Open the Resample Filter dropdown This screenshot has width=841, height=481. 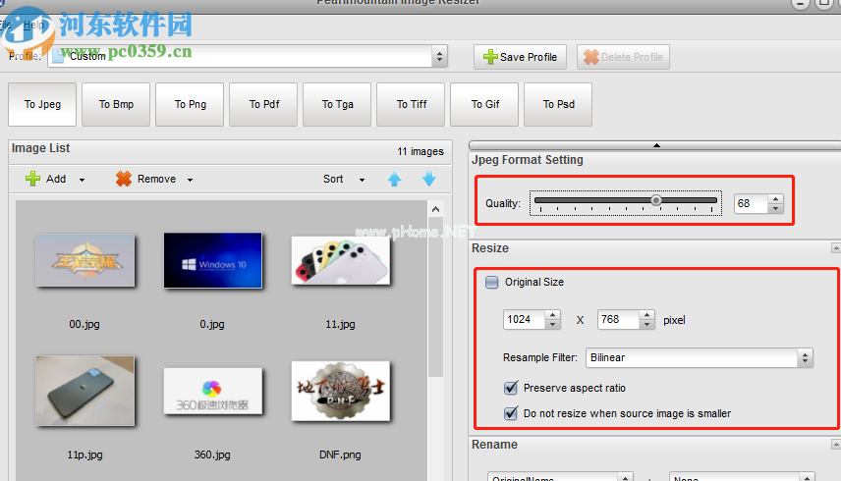click(805, 358)
